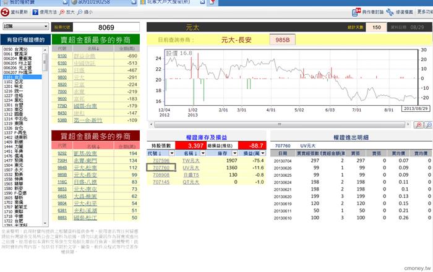The width and height of the screenshot is (433, 272).
Task: Open the 使用方法 help icon
Action: click(35, 12)
